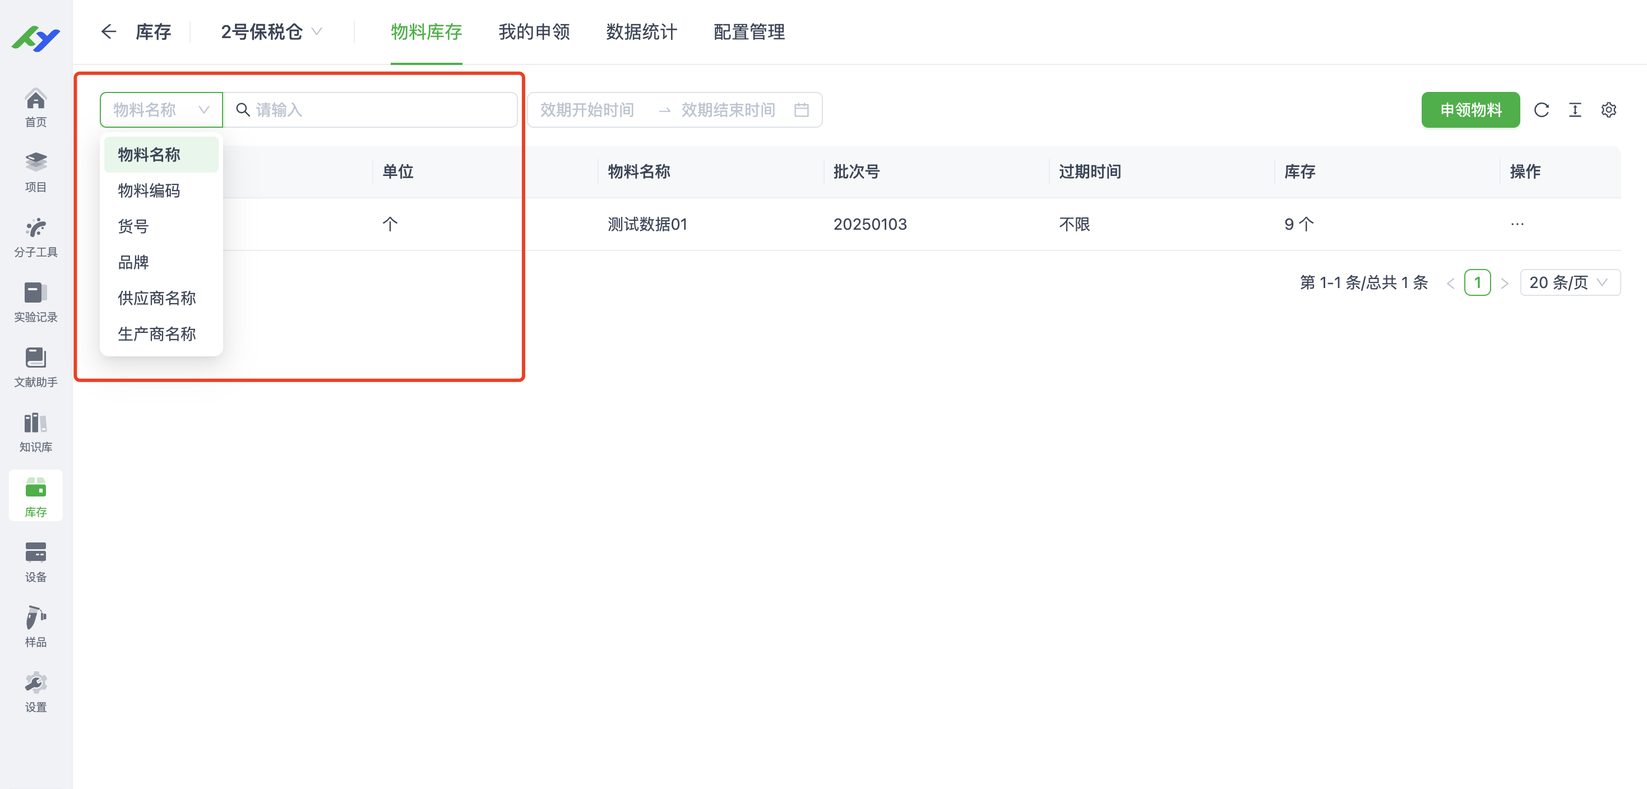Image resolution: width=1647 pixels, height=789 pixels.
Task: Open 分子工具 from the left navigation
Action: click(35, 236)
